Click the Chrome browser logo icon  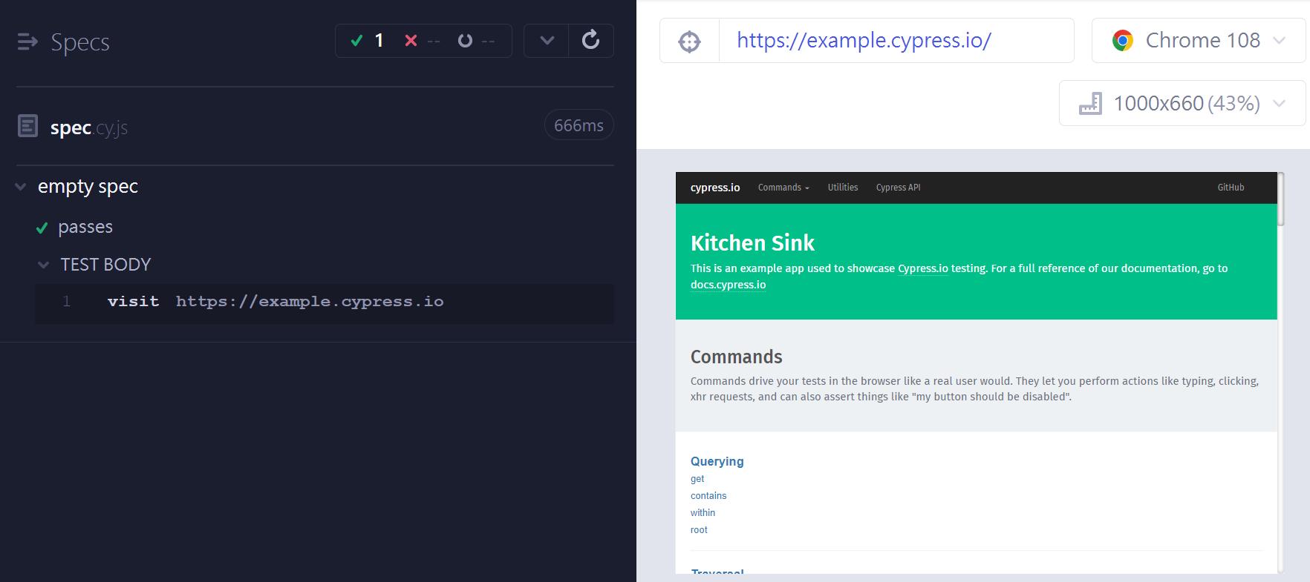point(1122,41)
